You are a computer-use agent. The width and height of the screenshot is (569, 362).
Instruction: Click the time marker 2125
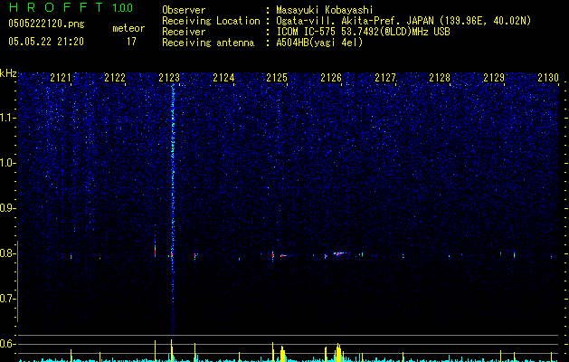click(277, 78)
